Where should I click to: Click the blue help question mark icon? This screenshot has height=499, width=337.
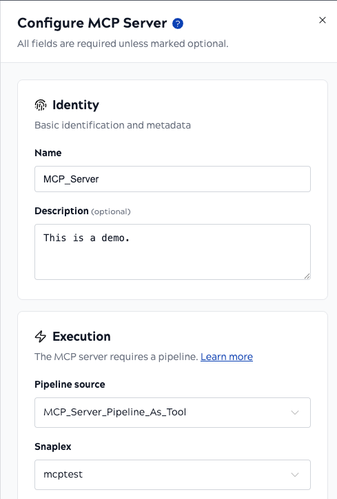[178, 23]
